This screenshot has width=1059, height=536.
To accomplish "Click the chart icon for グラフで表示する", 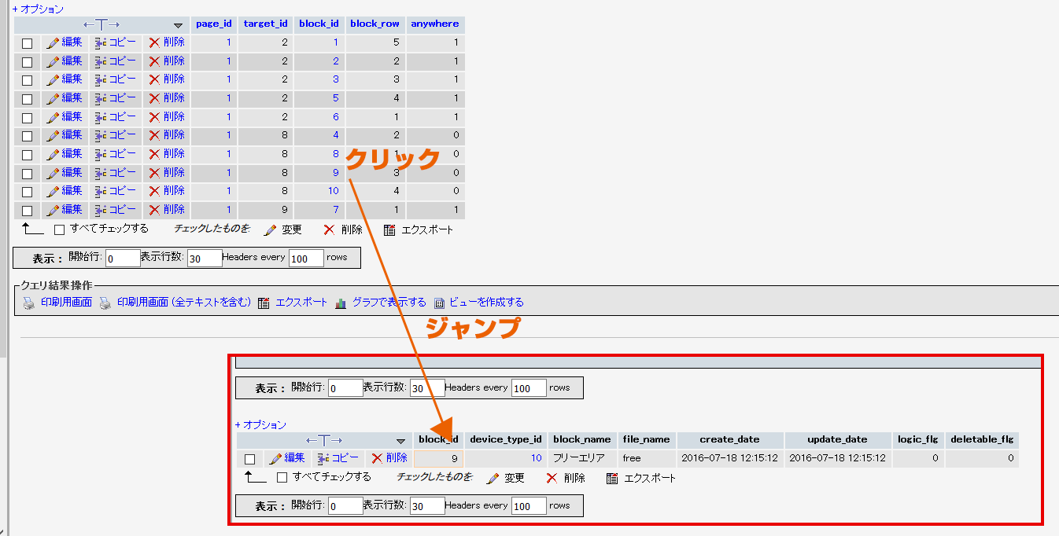I will click(x=341, y=303).
